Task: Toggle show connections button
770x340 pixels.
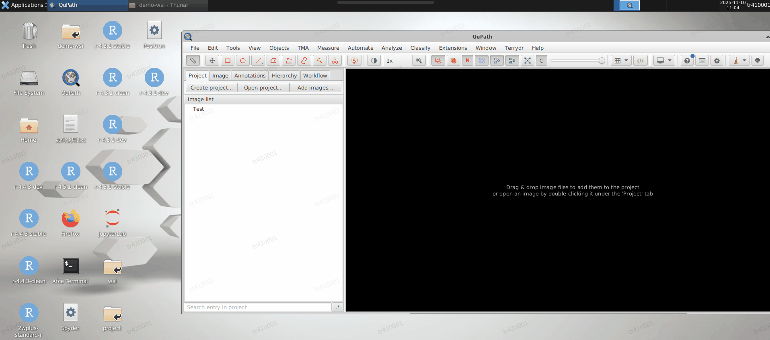Action: point(528,61)
